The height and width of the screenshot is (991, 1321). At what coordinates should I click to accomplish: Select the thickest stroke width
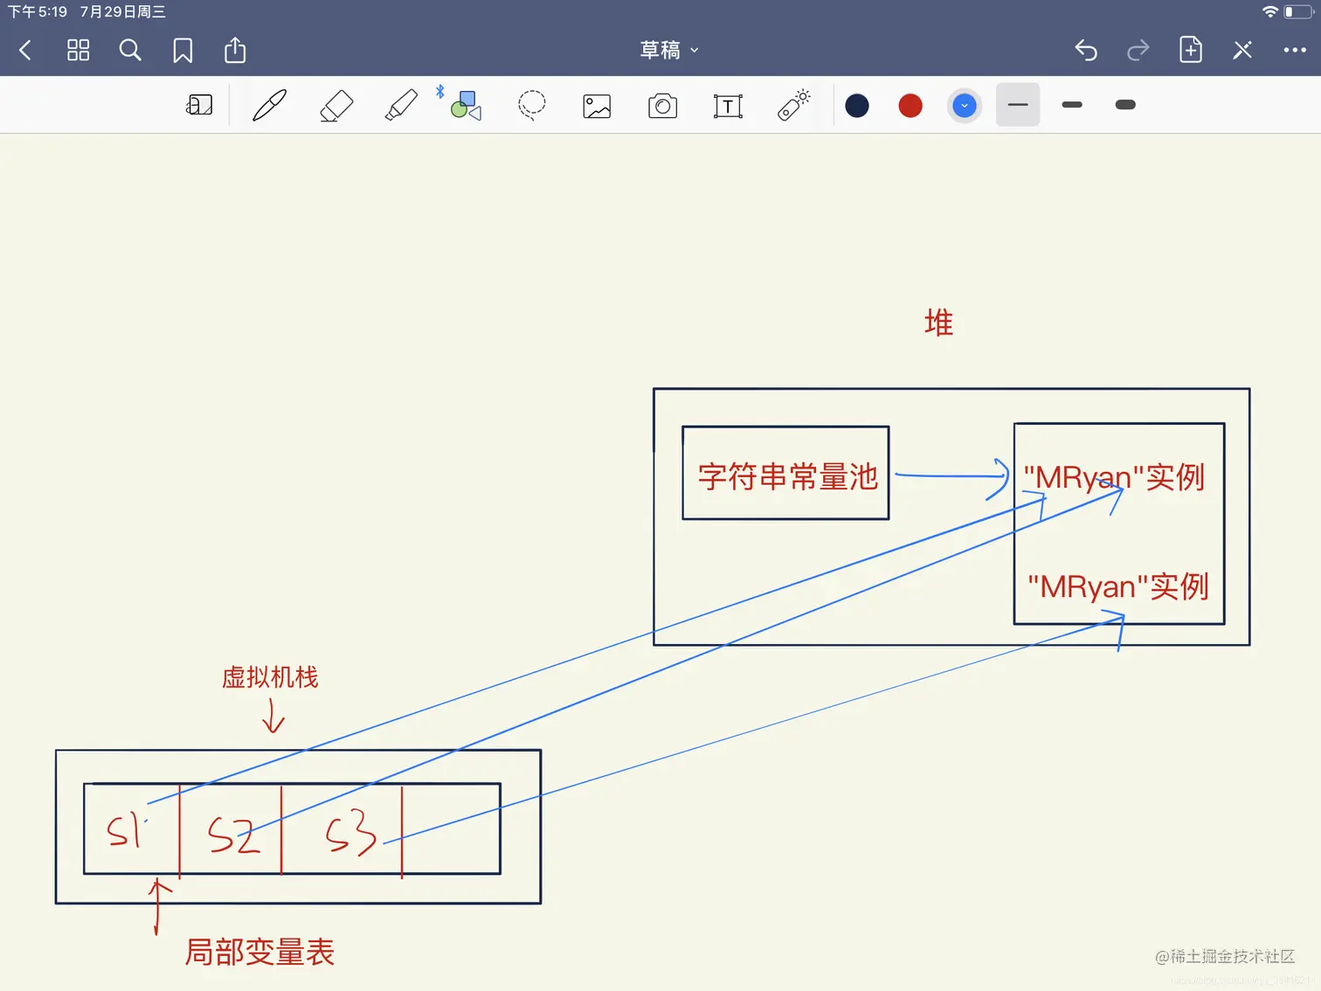pyautogui.click(x=1124, y=105)
